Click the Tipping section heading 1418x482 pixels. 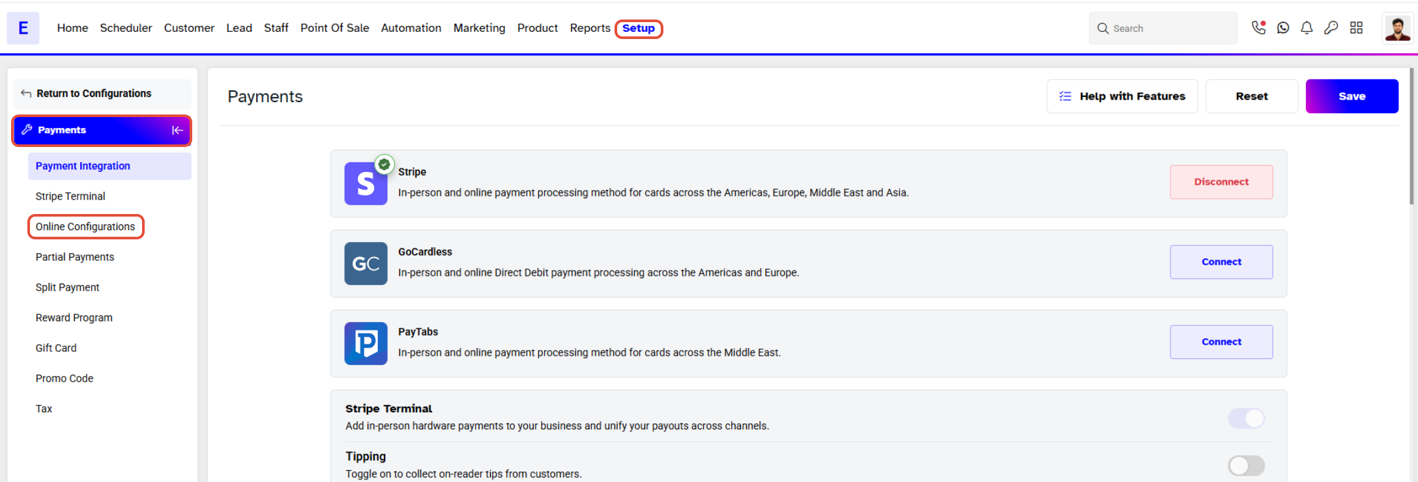pyautogui.click(x=366, y=457)
